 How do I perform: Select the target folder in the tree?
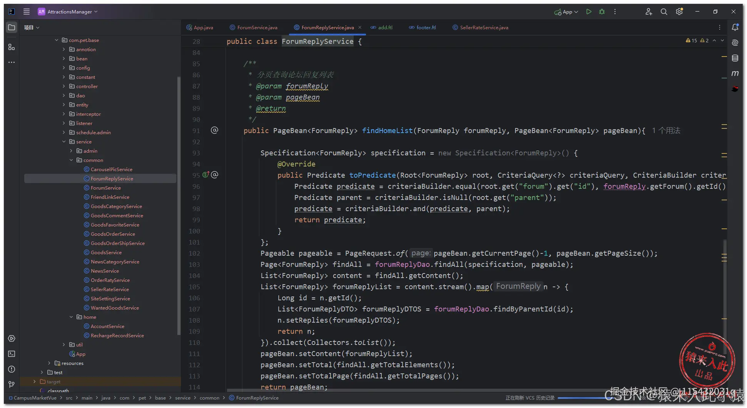(x=53, y=381)
